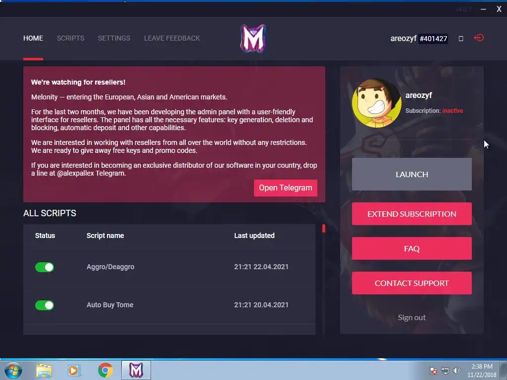Click EXTEND SUBSCRIPTION button
507x380 pixels.
(411, 214)
